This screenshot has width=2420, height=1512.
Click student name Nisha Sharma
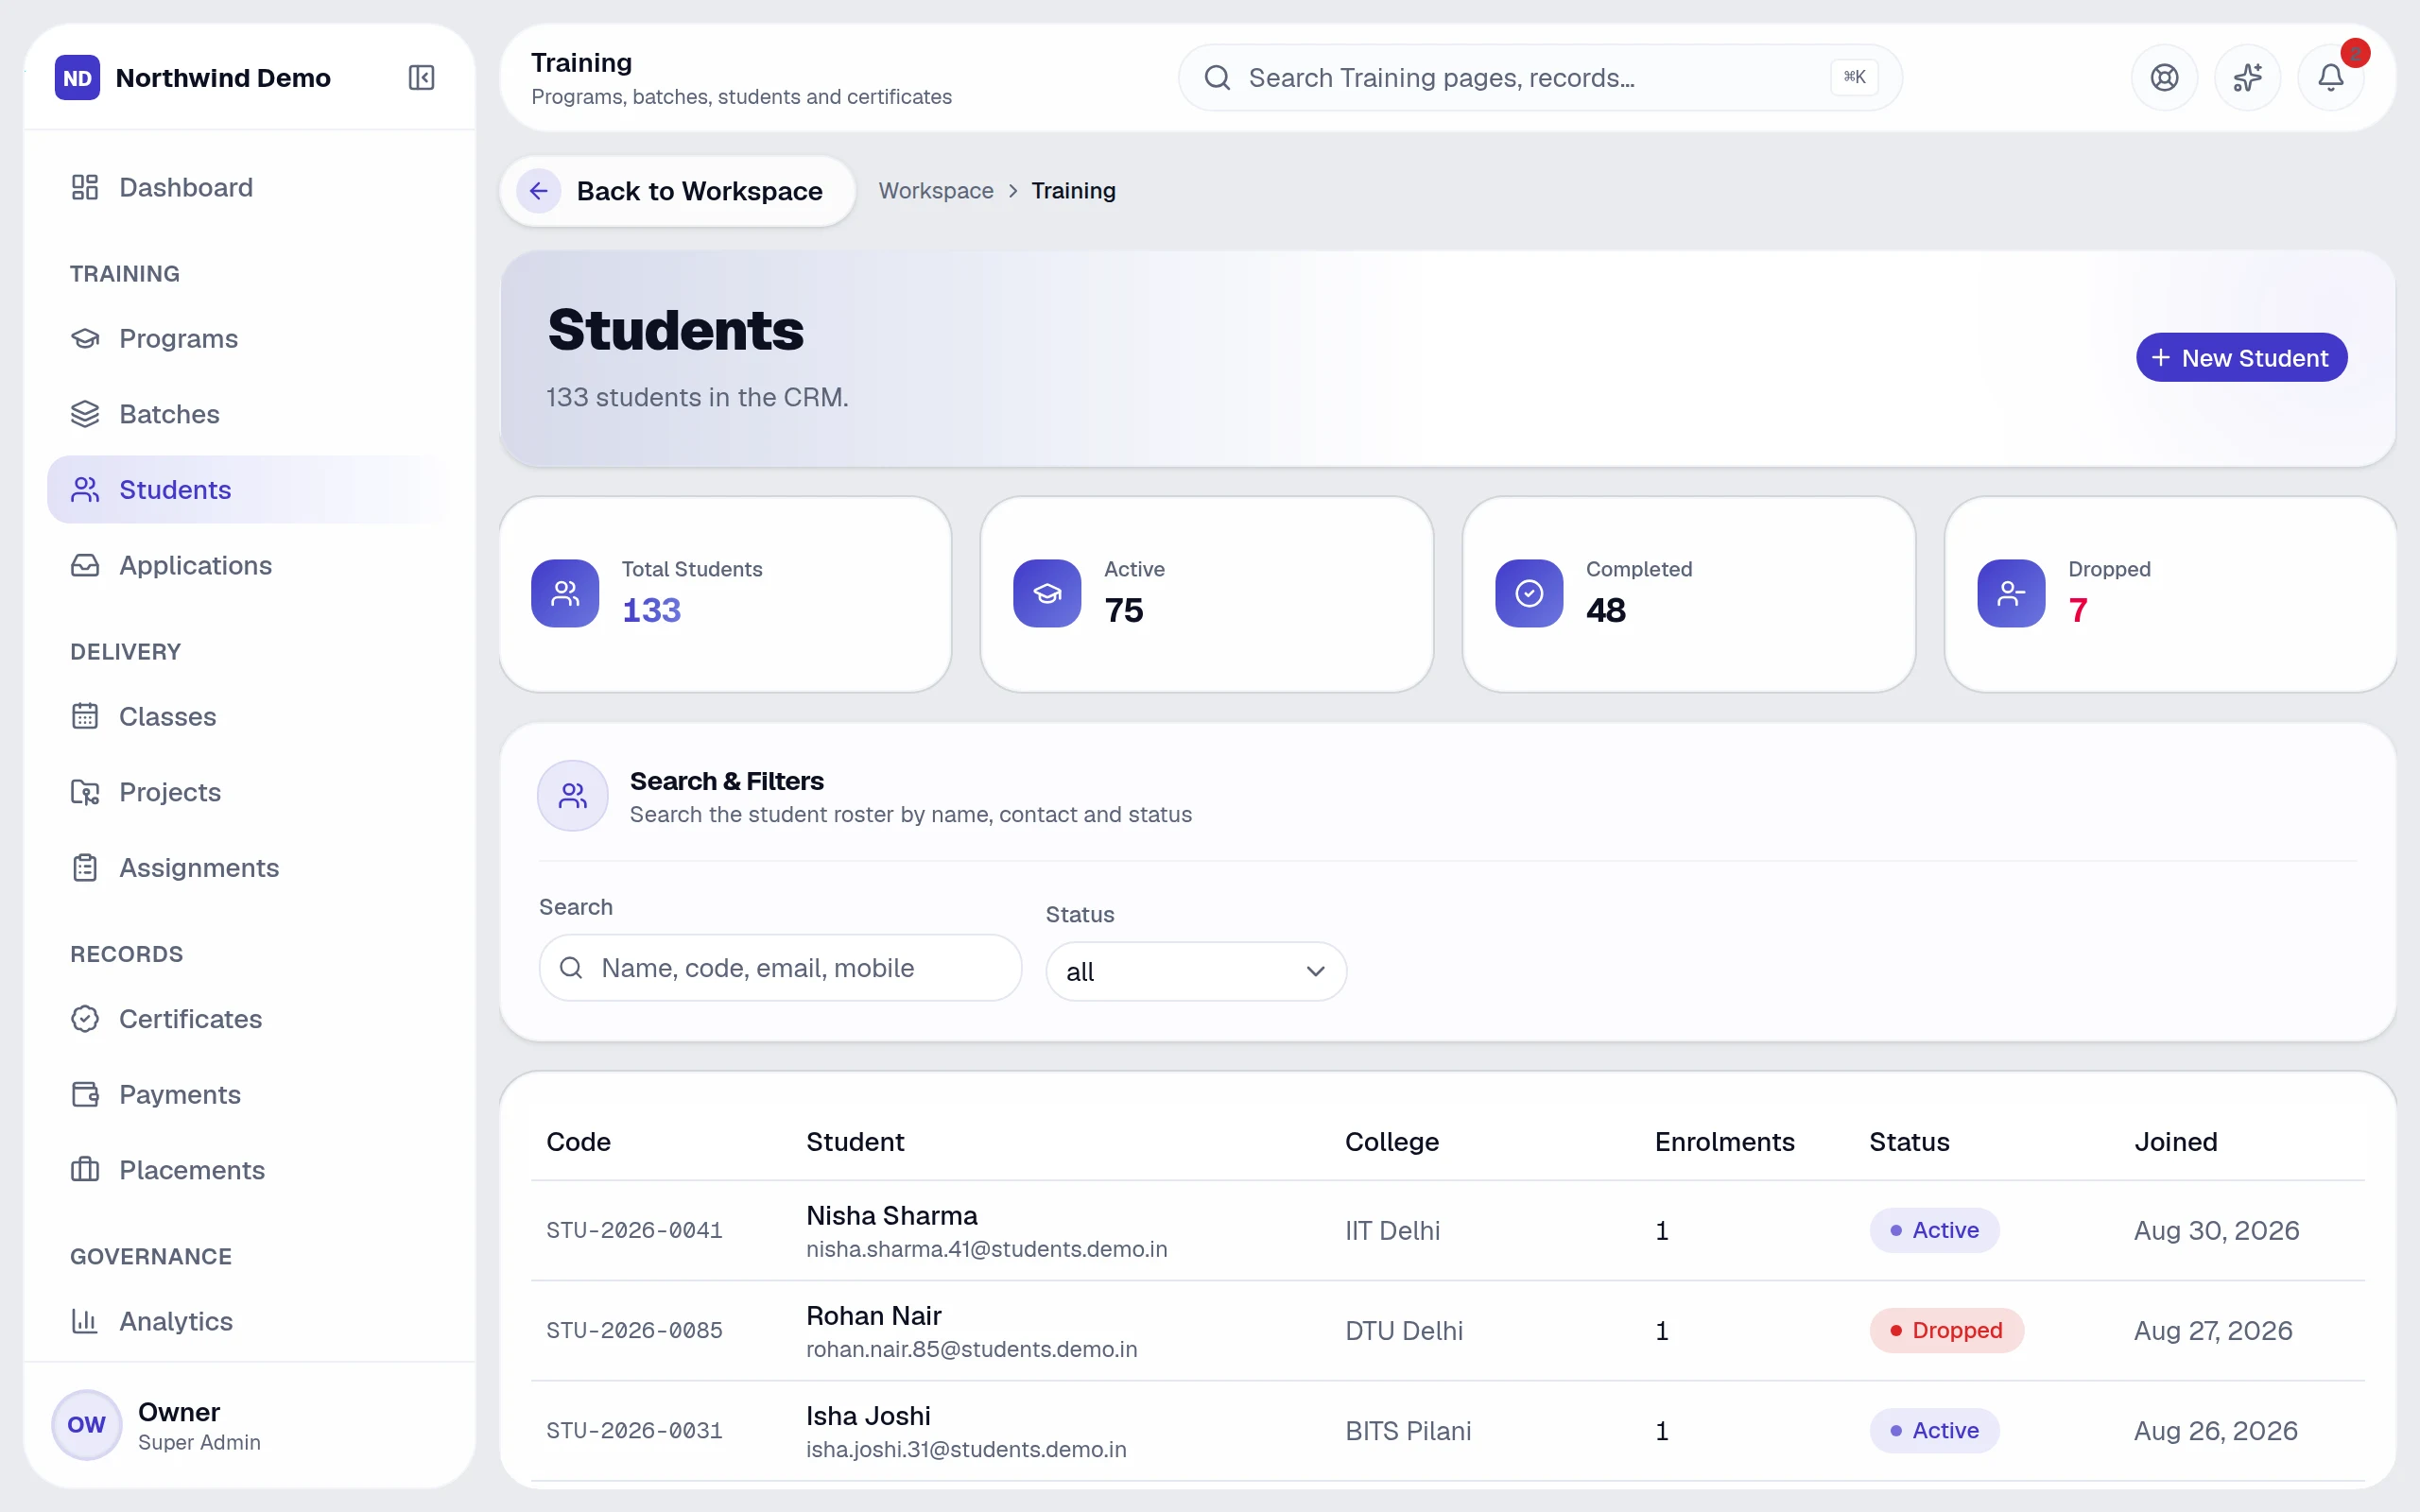892,1215
